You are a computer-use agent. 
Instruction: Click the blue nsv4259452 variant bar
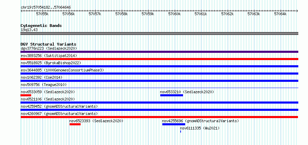coord(159,110)
